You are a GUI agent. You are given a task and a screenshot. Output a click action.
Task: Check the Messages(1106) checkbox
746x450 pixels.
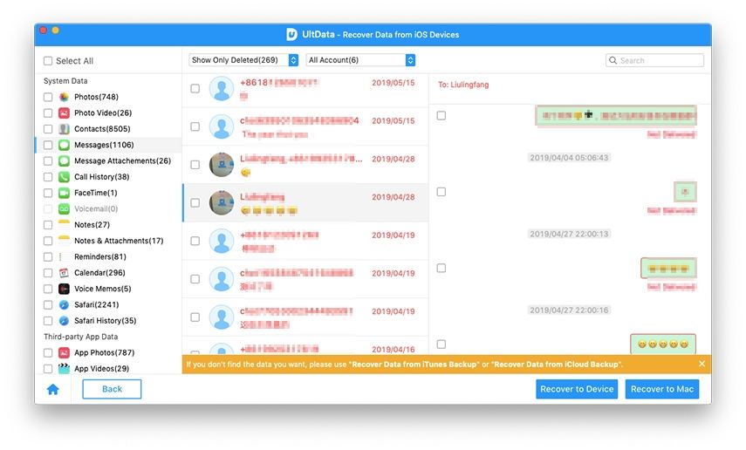[48, 145]
